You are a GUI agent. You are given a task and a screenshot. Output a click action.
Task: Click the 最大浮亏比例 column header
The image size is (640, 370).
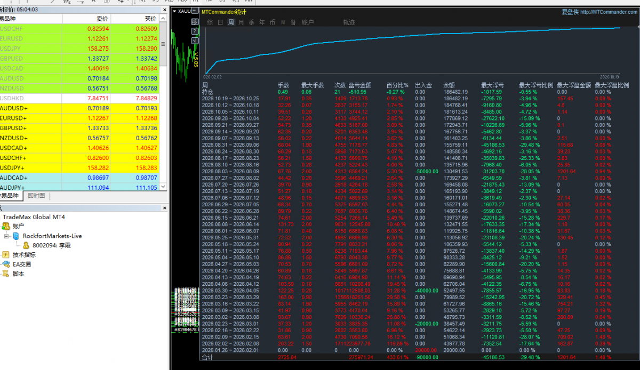coord(535,85)
